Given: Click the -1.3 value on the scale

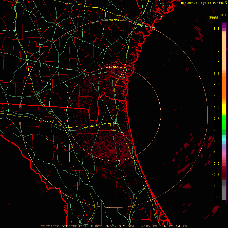Looking at the screenshot, I should (216, 186).
